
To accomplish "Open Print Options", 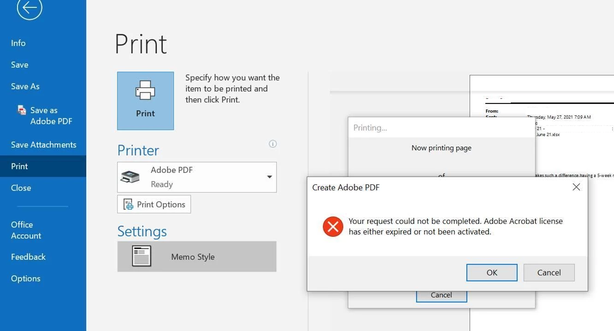I will point(154,204).
